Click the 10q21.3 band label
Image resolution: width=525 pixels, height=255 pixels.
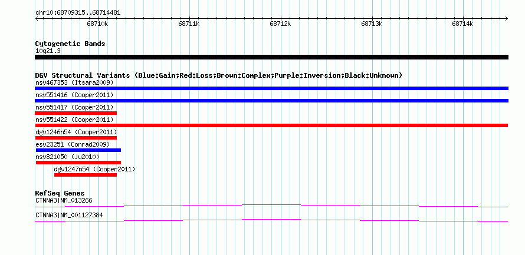[x=48, y=51]
